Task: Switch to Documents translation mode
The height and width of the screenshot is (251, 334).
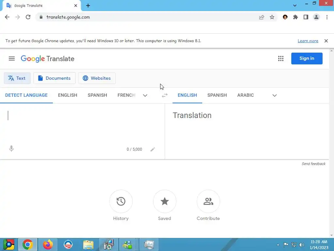Action: [x=54, y=78]
